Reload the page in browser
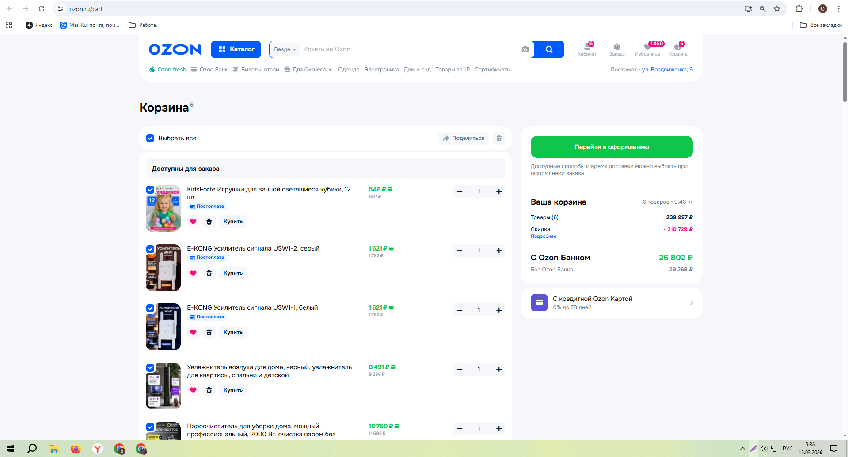Image resolution: width=848 pixels, height=457 pixels. tap(42, 9)
